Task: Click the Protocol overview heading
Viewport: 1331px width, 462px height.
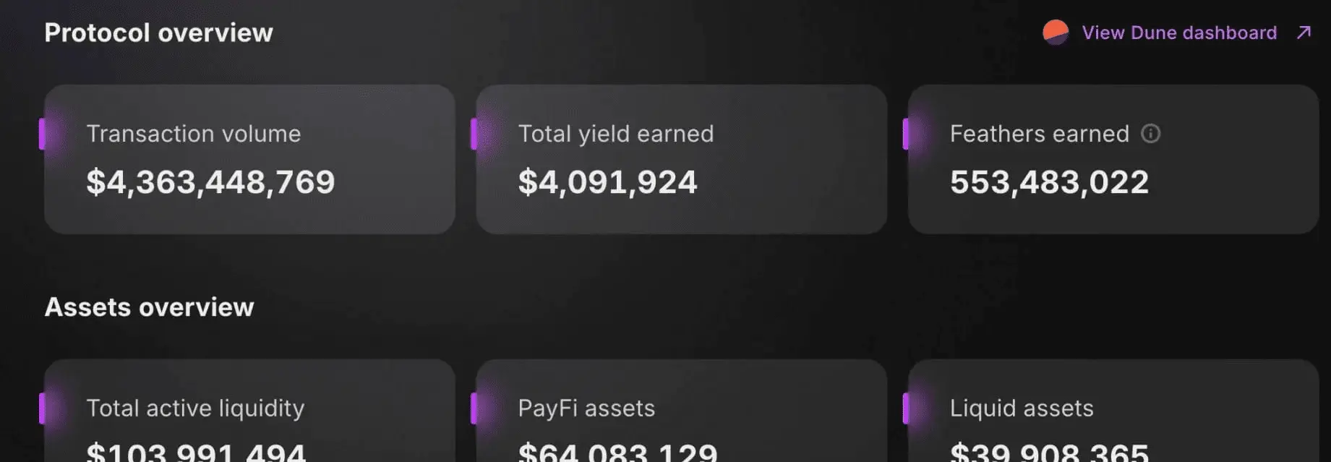Action: [x=158, y=33]
